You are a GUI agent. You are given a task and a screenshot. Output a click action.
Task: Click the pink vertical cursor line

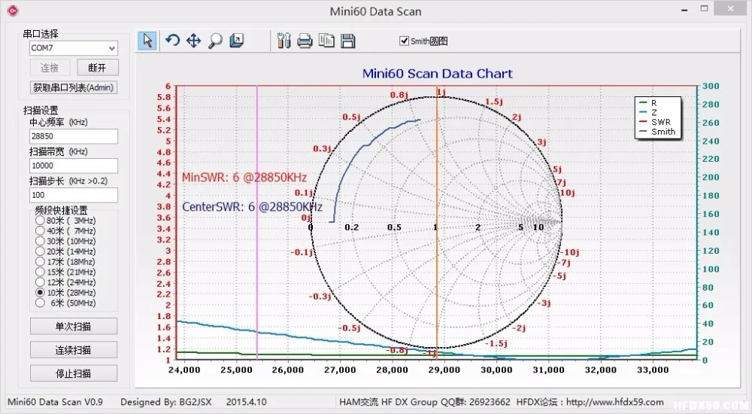point(257,221)
